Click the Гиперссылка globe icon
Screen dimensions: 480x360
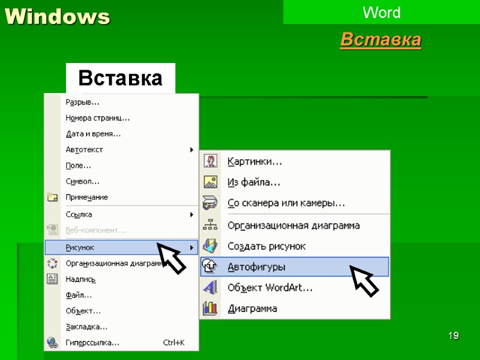52,342
